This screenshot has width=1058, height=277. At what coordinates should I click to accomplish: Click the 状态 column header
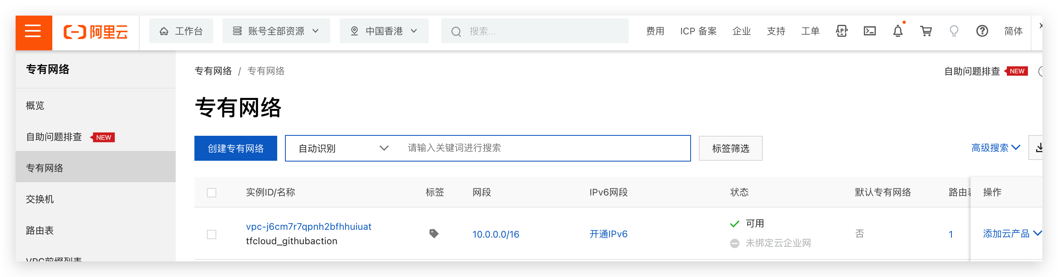tap(739, 192)
